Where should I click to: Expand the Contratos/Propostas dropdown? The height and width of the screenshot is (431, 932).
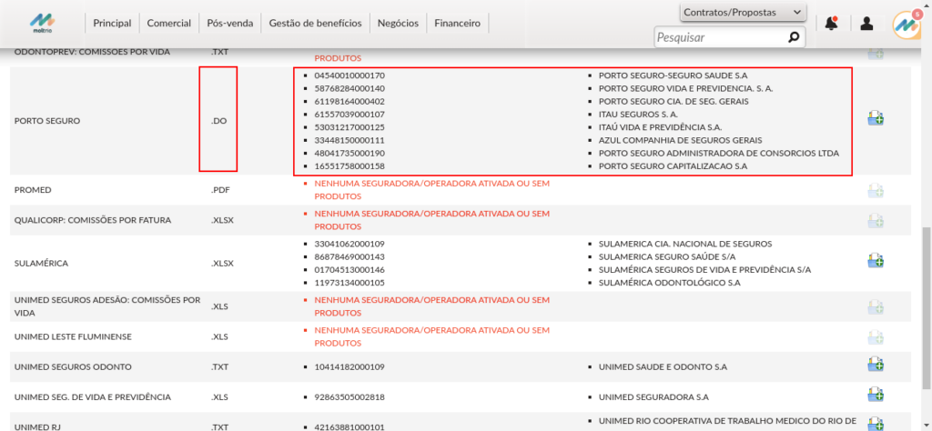[743, 12]
